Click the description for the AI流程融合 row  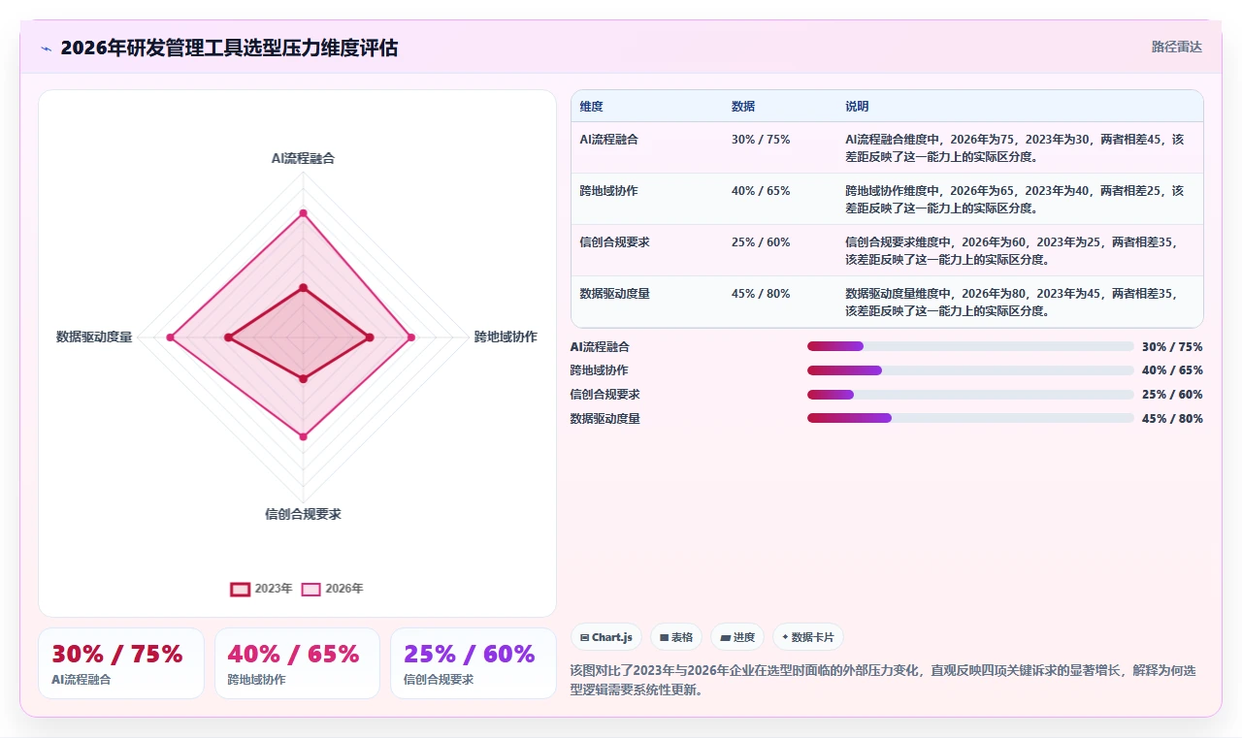click(x=1015, y=147)
